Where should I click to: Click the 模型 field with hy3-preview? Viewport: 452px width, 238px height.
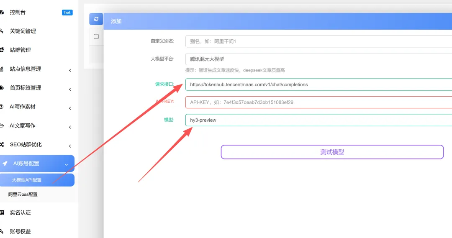tap(318, 120)
